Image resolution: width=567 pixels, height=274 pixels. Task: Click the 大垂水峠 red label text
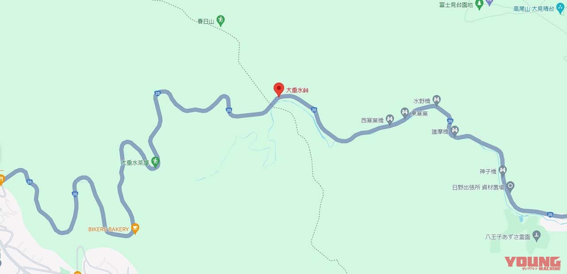(x=297, y=90)
